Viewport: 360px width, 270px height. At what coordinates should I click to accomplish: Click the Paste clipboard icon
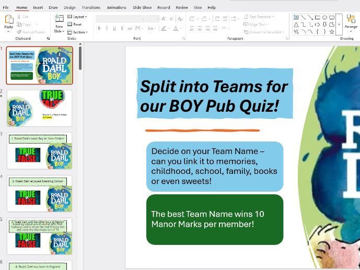point(9,19)
